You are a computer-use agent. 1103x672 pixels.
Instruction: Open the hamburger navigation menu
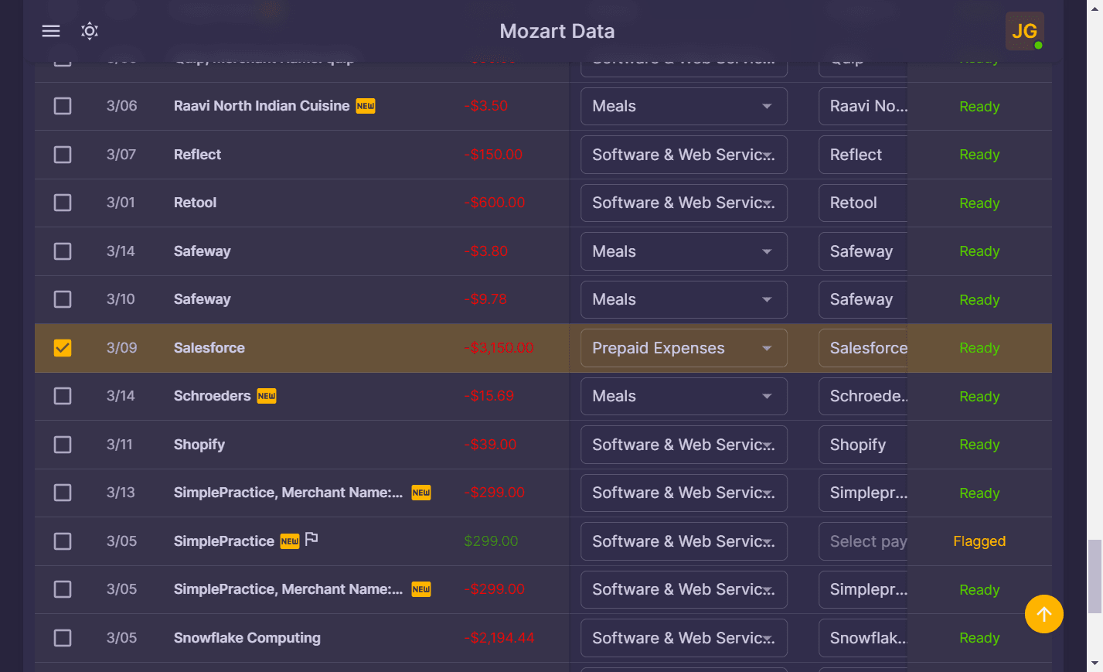click(50, 31)
